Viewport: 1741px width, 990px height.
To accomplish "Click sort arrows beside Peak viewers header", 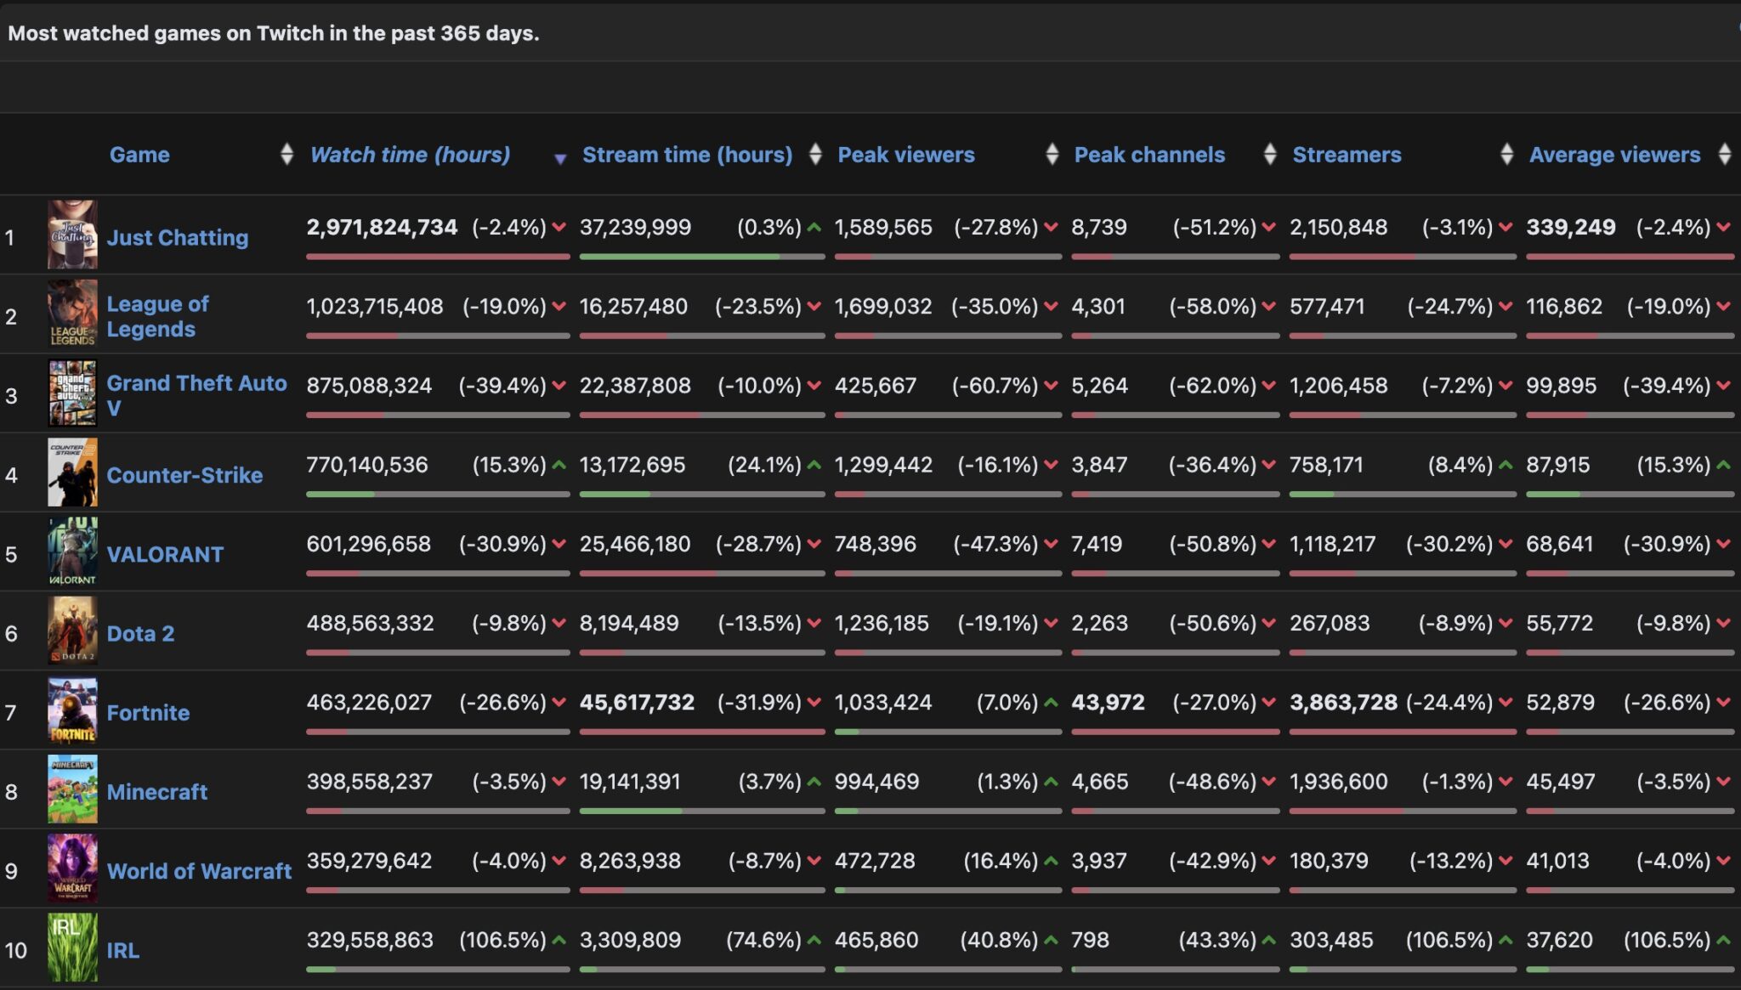I will [1052, 154].
